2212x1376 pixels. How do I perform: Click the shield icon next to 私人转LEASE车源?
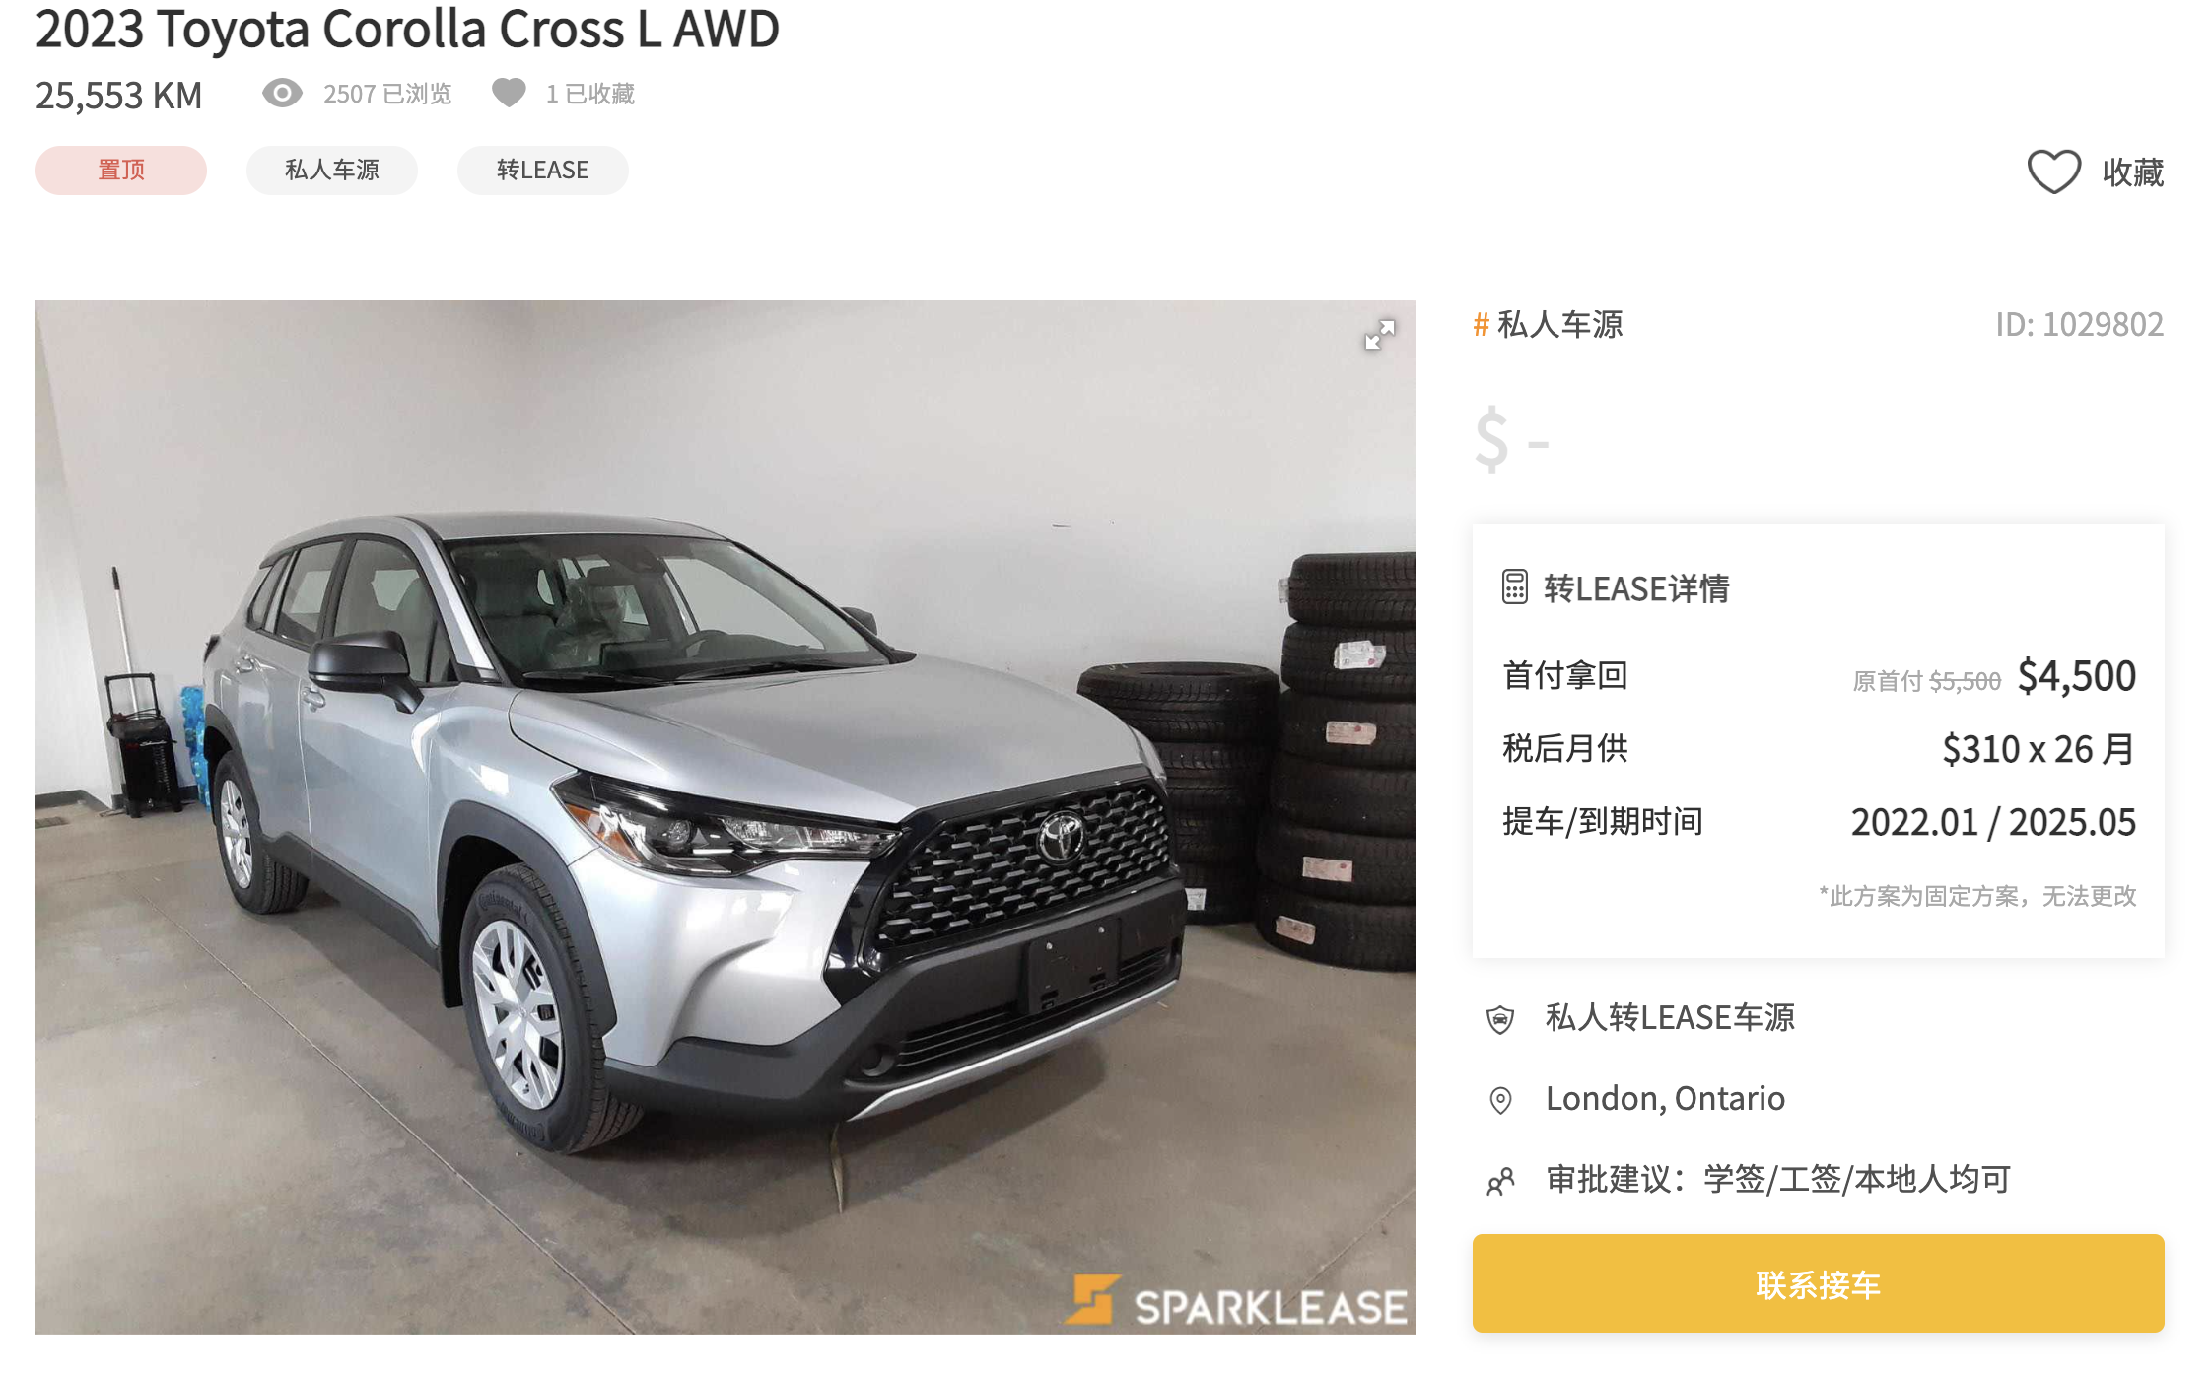(x=1500, y=1019)
